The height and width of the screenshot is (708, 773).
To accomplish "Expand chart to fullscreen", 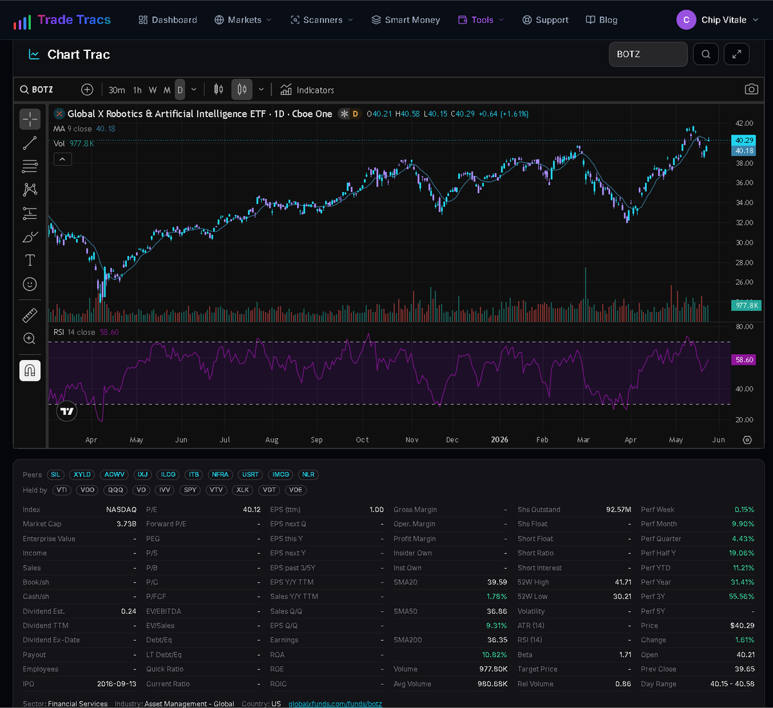I will pyautogui.click(x=736, y=54).
